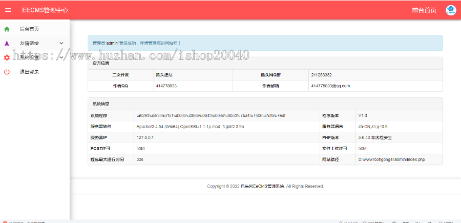Click the Copyright 2022 footer text

point(265,186)
